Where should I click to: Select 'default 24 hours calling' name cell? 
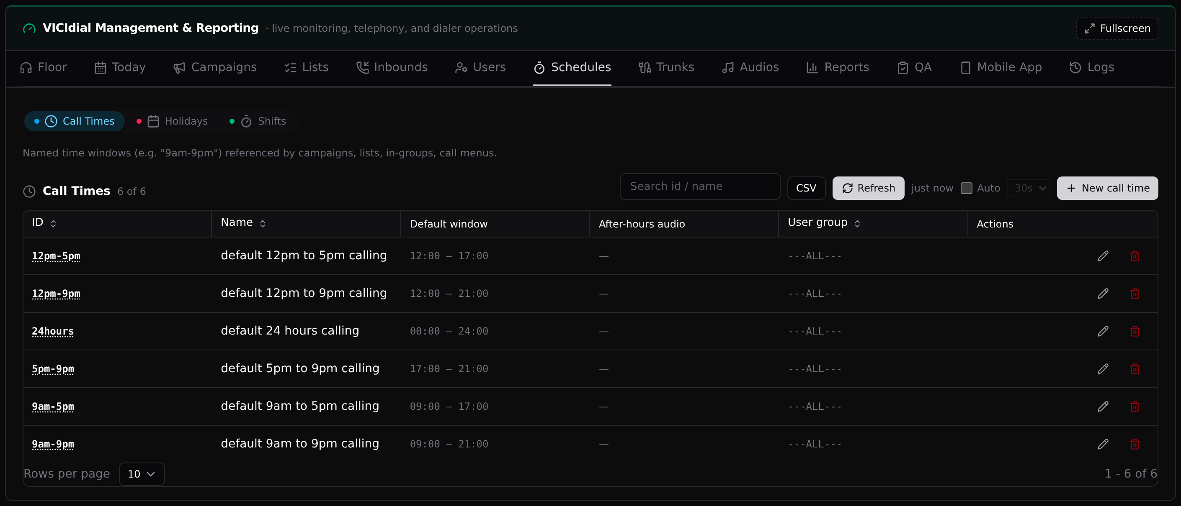(290, 331)
